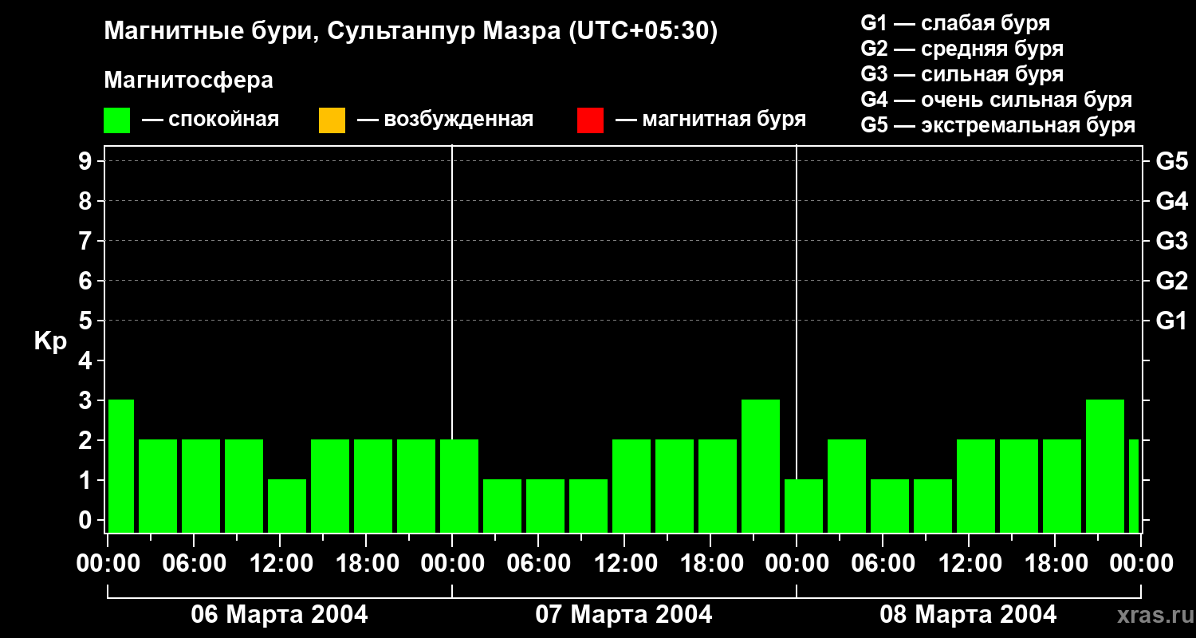Click the 'G1 — слабая буря' legend line

pos(955,23)
